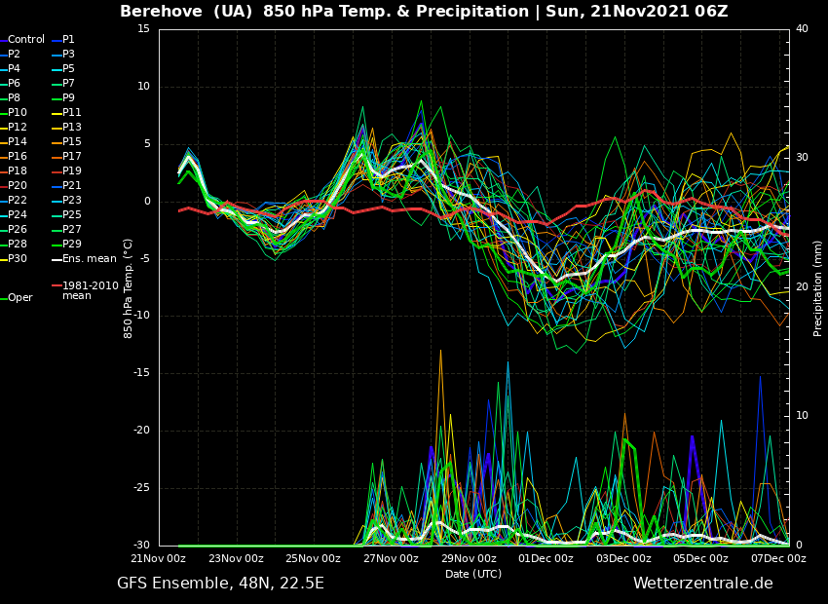
Task: Click the Precipitation (mm) axis title
Action: click(818, 287)
